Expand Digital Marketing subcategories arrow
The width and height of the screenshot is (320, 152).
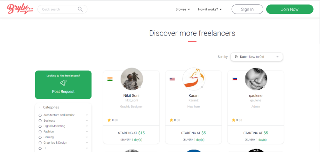tap(87, 126)
